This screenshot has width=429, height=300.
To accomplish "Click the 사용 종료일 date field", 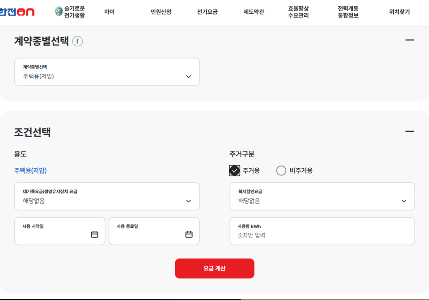I will pyautogui.click(x=154, y=231).
